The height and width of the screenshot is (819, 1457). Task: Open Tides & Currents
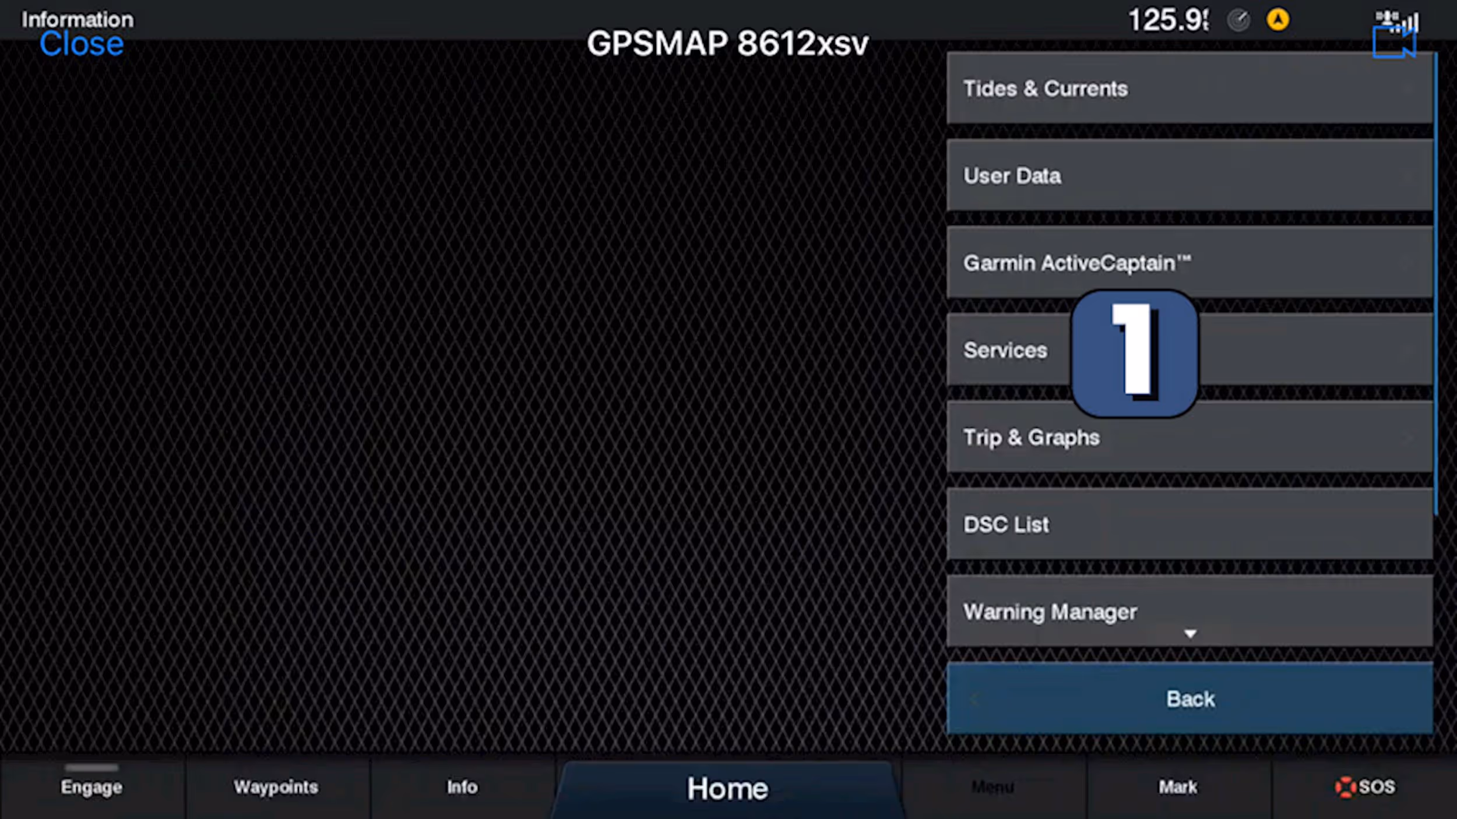[x=1190, y=89]
